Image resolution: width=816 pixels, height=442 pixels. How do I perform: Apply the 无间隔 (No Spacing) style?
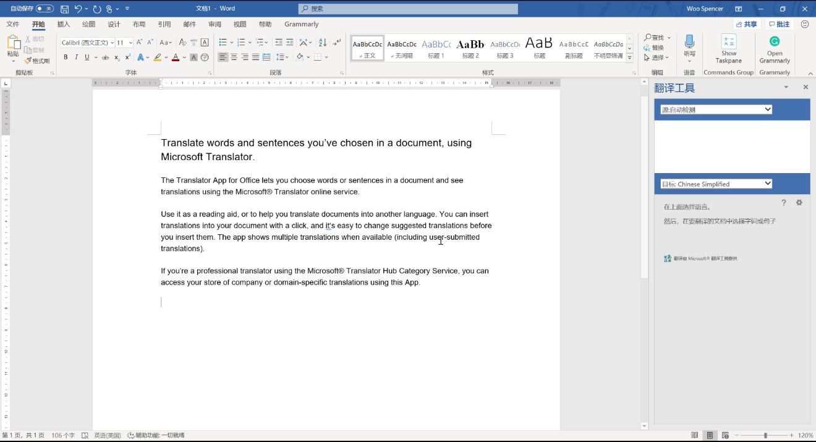402,48
